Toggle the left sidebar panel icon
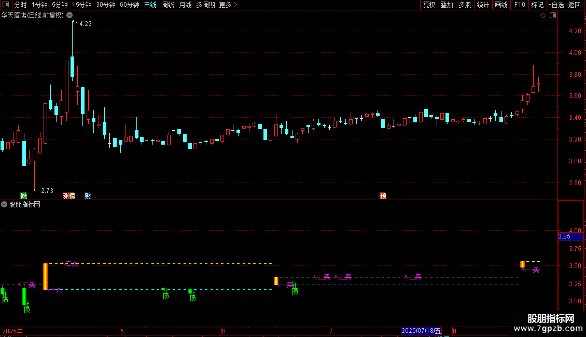Image resolution: width=586 pixels, height=337 pixels. click(6, 5)
